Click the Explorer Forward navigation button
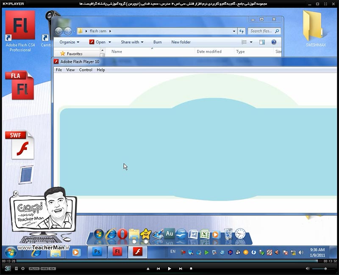 (68, 31)
